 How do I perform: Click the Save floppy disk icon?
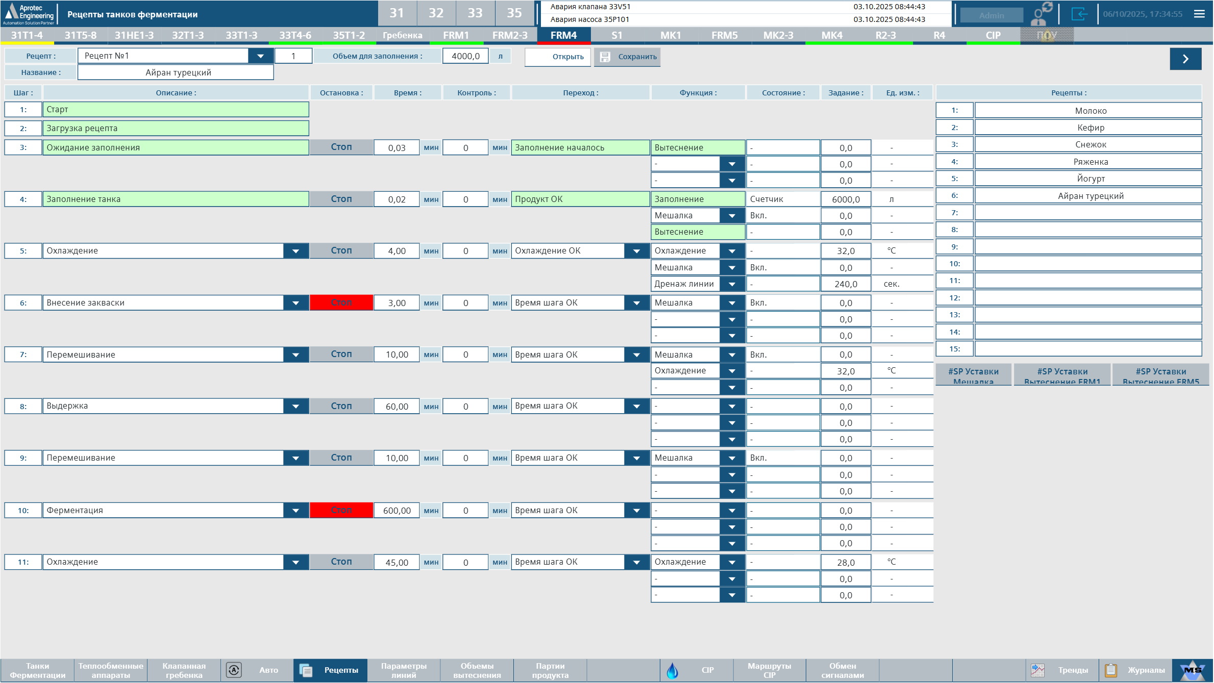pyautogui.click(x=605, y=57)
